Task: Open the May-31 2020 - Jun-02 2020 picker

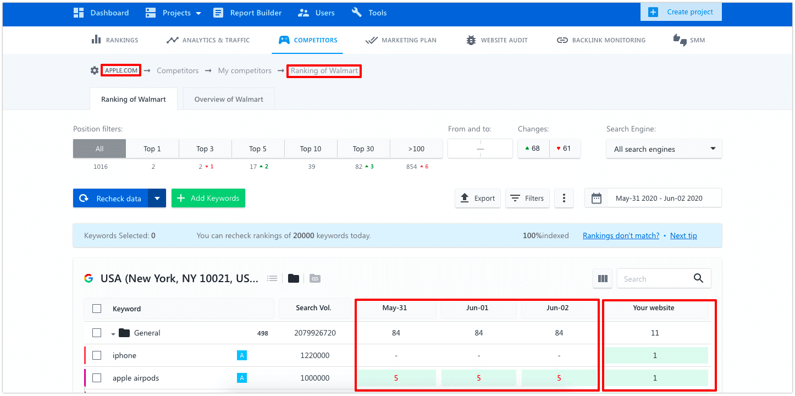Action: [x=653, y=198]
